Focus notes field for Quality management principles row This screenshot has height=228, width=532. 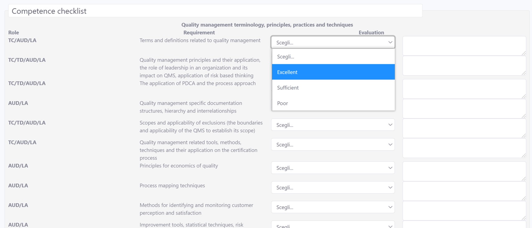point(464,65)
